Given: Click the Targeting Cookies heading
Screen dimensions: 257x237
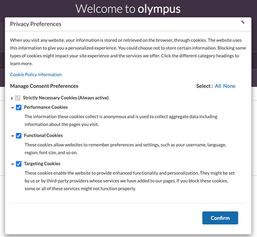Looking at the screenshot, I should coord(42,164).
